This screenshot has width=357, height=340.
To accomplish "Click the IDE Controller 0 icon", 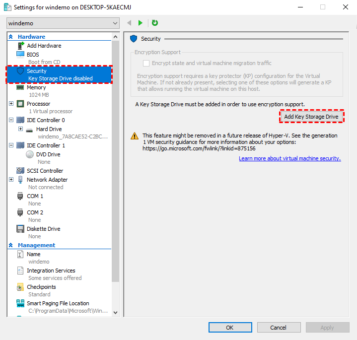I will tap(20, 120).
